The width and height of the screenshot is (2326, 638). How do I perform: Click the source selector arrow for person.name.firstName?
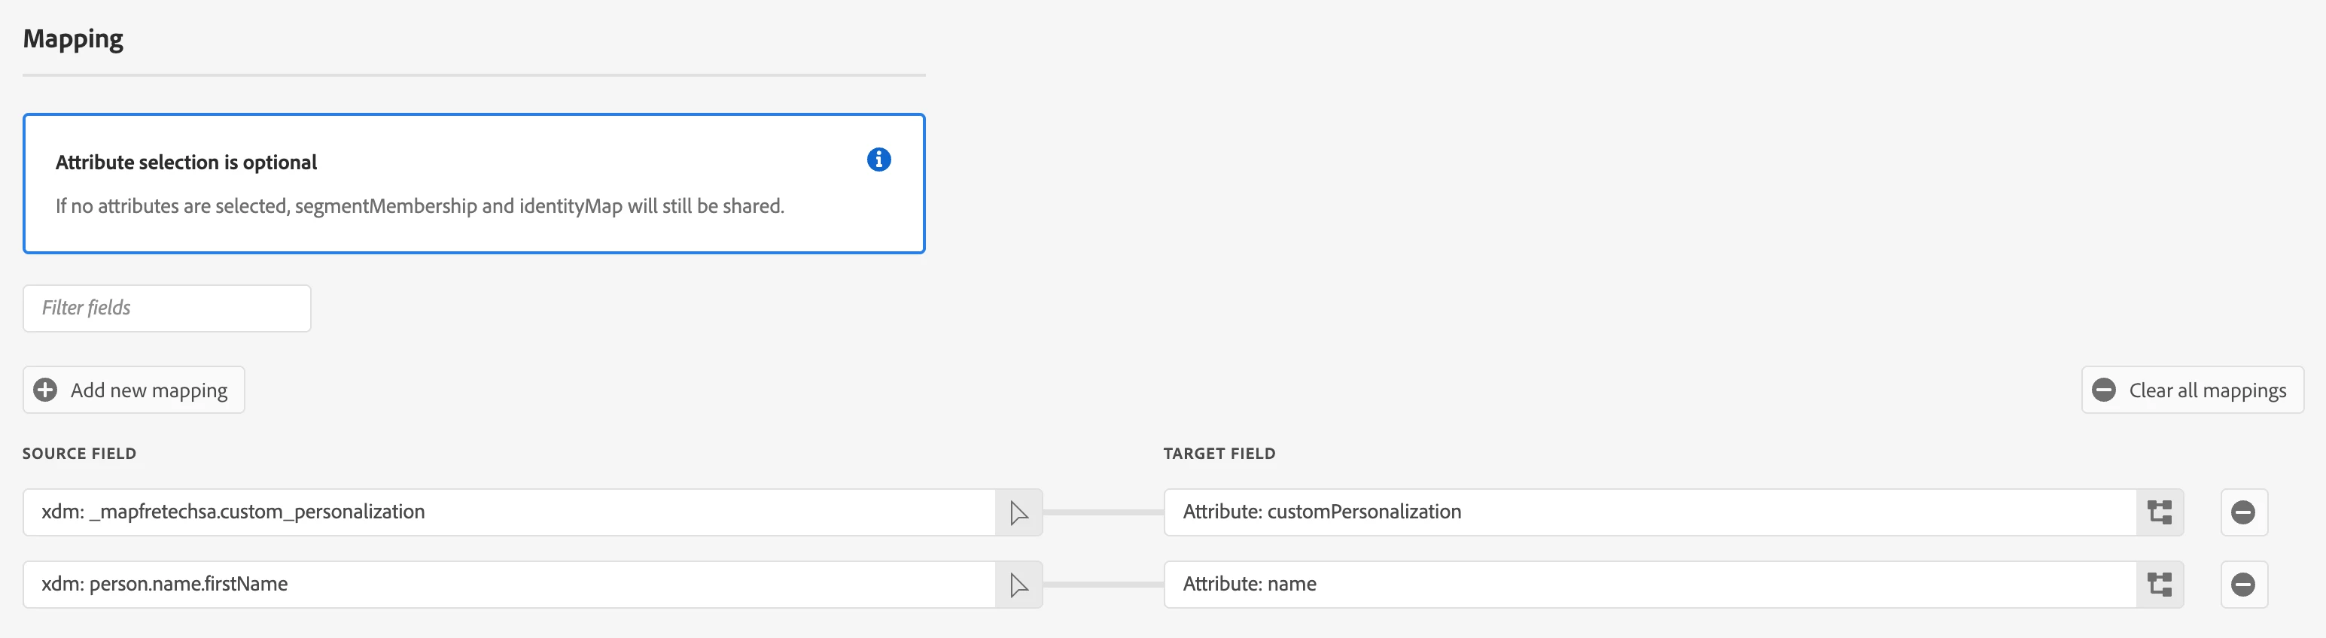pos(1018,585)
